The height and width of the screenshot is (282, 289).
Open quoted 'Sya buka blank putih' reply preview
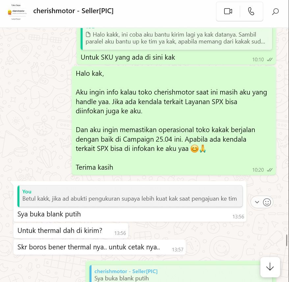tap(177, 274)
